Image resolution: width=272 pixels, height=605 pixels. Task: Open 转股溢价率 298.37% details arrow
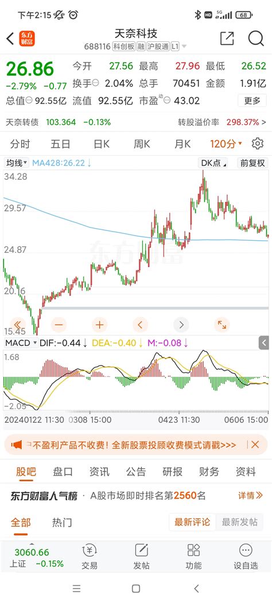coord(264,122)
